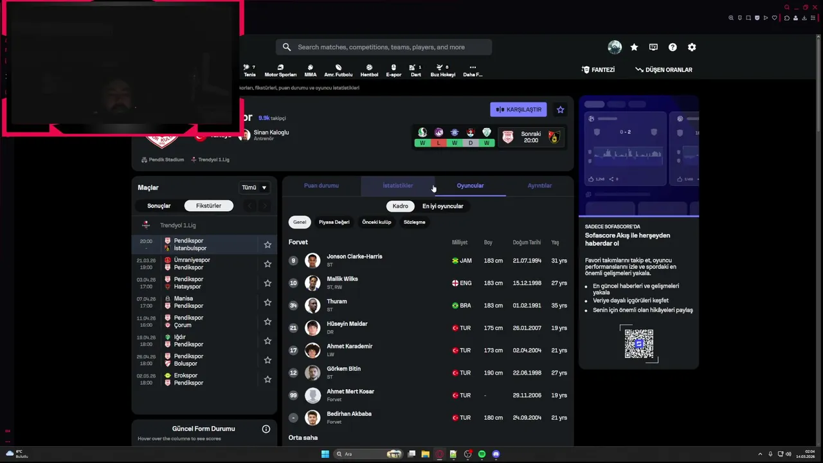Open the Sofascore profile avatar

(x=615, y=47)
